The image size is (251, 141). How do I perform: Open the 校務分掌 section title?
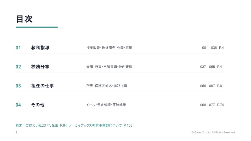pyautogui.click(x=40, y=67)
